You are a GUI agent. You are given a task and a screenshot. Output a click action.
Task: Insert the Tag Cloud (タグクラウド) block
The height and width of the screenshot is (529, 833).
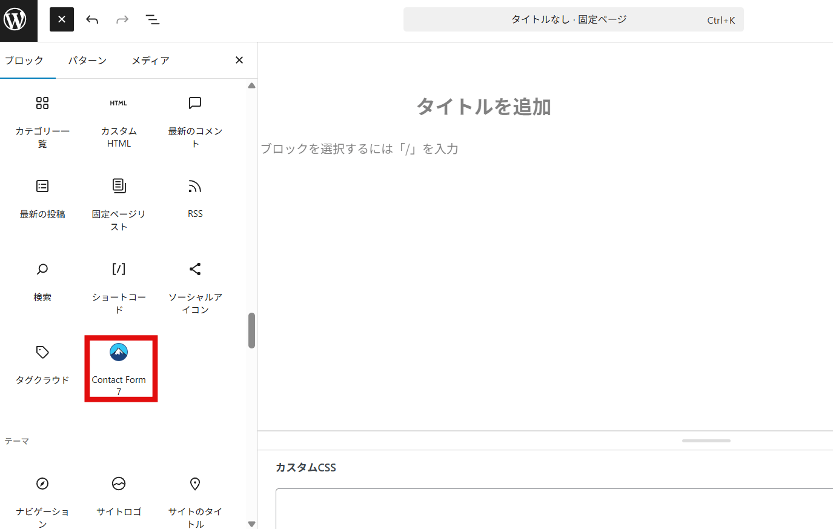42,364
